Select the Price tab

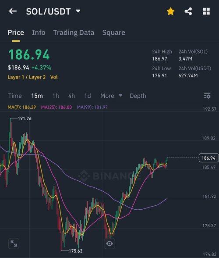click(16, 32)
